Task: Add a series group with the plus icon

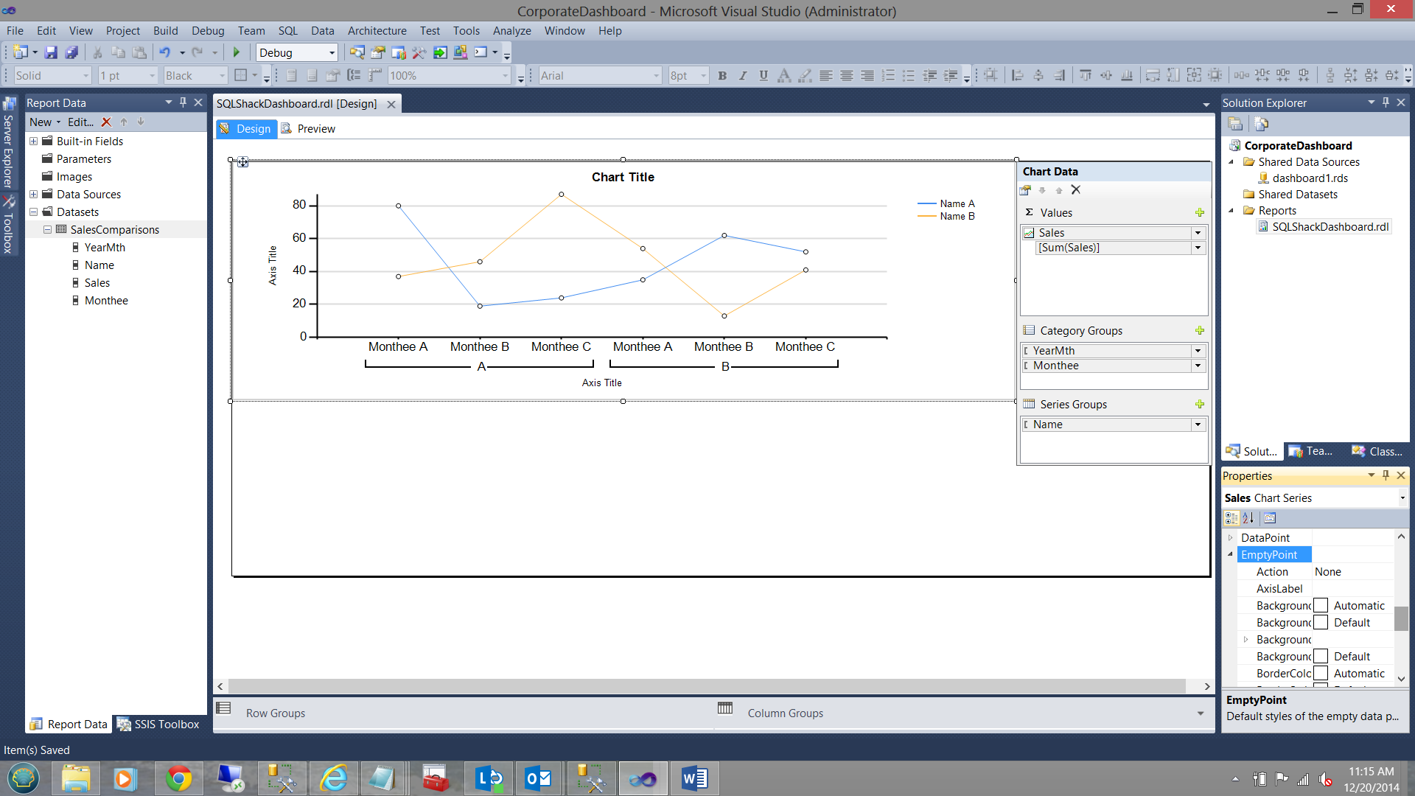Action: pos(1200,404)
